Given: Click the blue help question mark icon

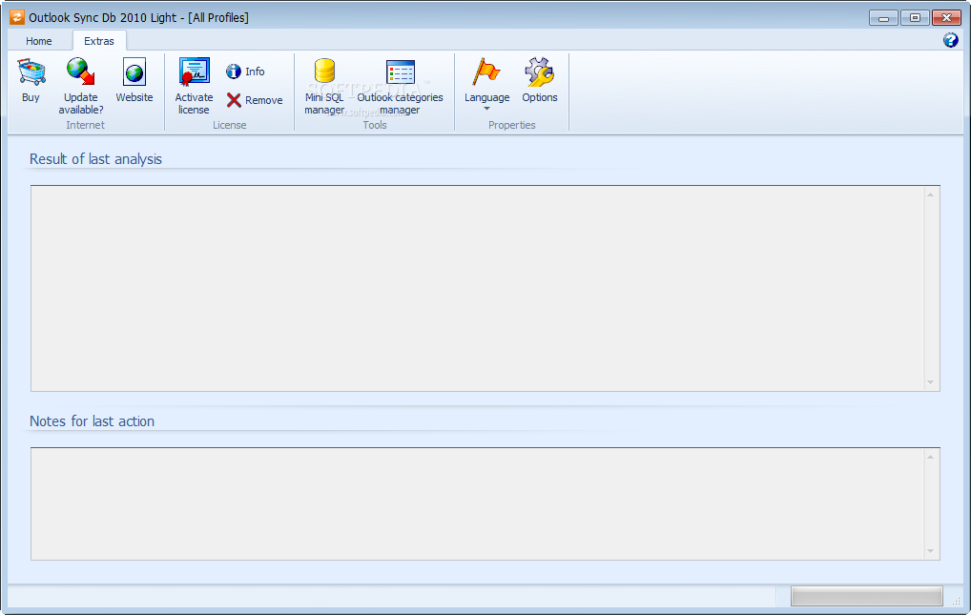Looking at the screenshot, I should (x=951, y=41).
